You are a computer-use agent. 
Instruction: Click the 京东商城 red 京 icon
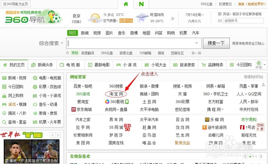pyautogui.click(x=73, y=110)
